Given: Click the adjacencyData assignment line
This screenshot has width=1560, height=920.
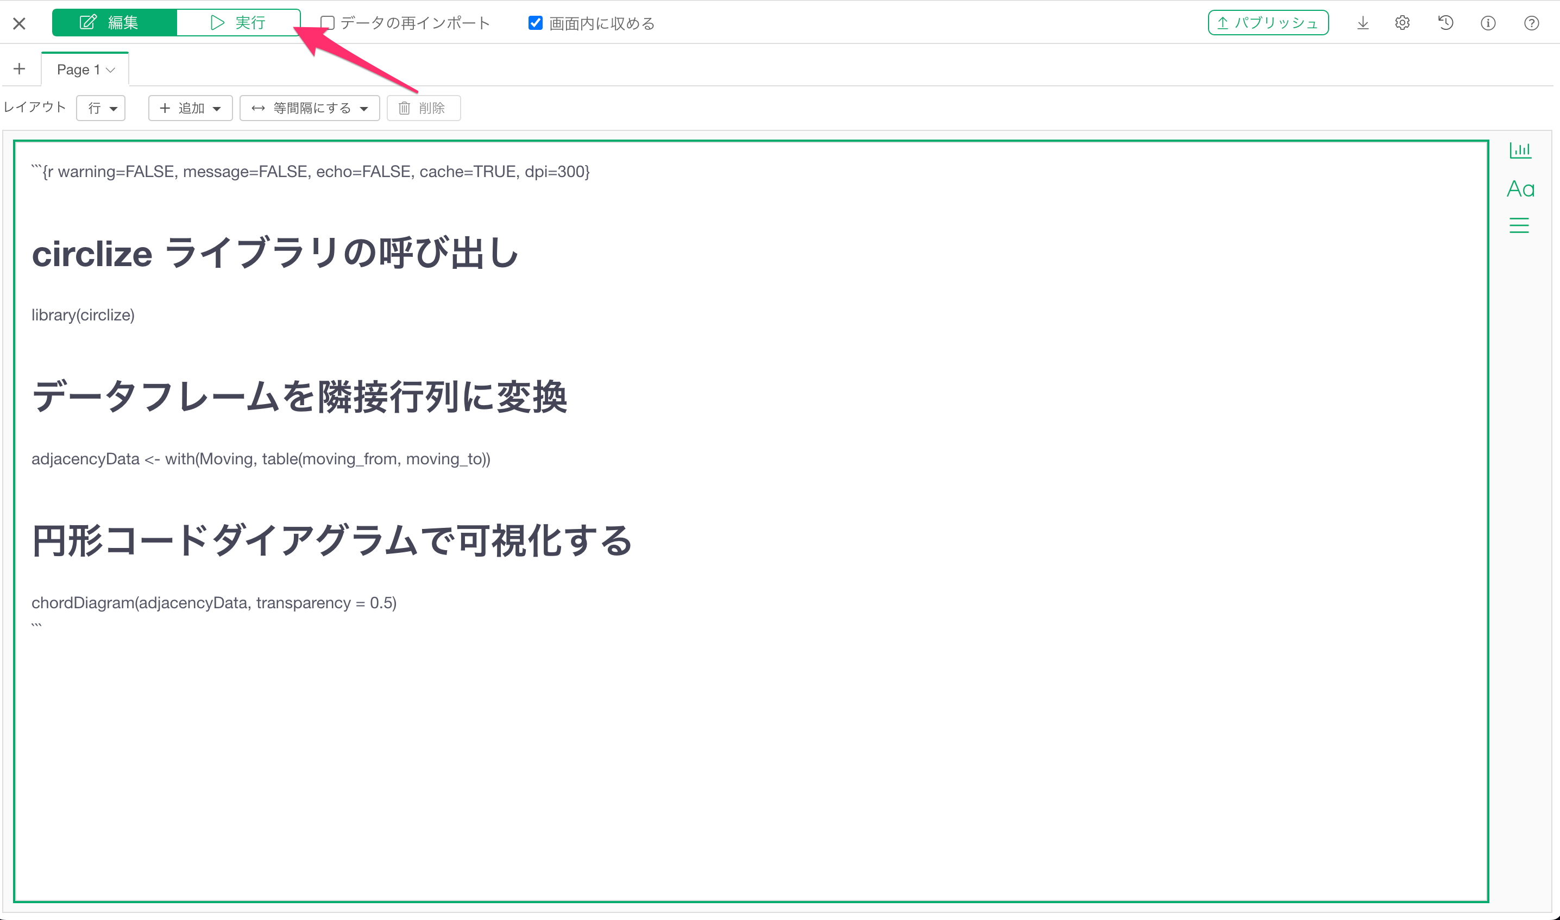Looking at the screenshot, I should point(261,459).
